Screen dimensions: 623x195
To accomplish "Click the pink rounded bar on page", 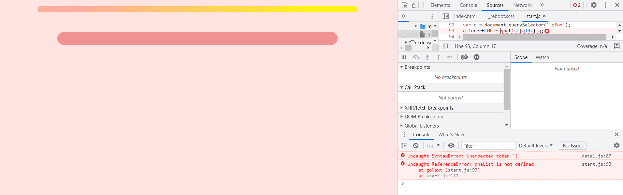I will [x=197, y=38].
